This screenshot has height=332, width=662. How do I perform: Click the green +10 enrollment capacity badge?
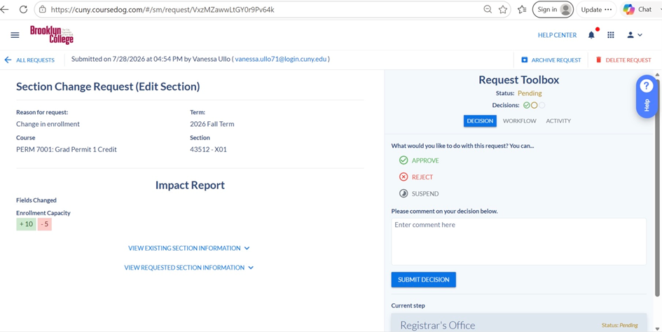(26, 224)
